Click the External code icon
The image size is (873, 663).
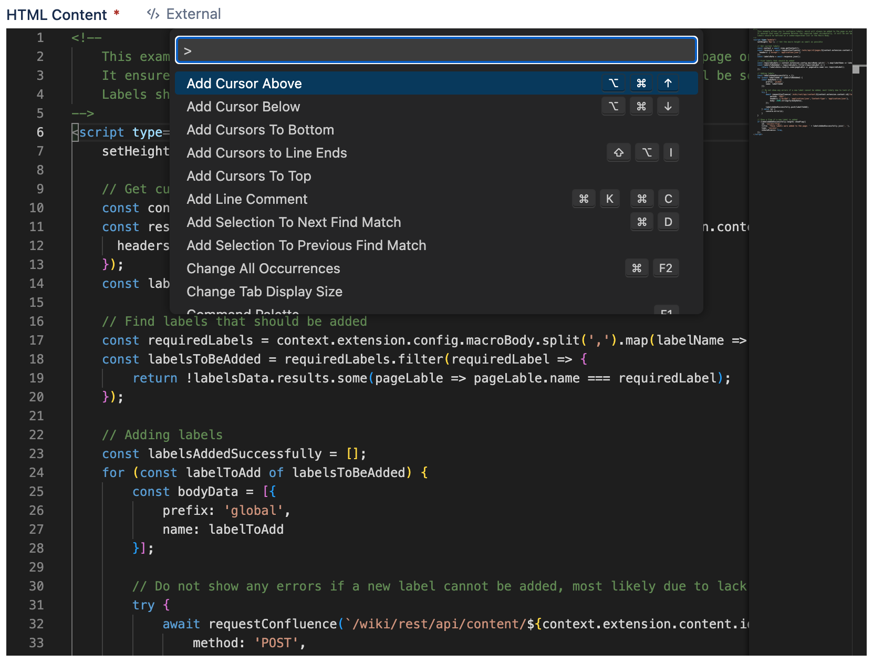click(153, 14)
